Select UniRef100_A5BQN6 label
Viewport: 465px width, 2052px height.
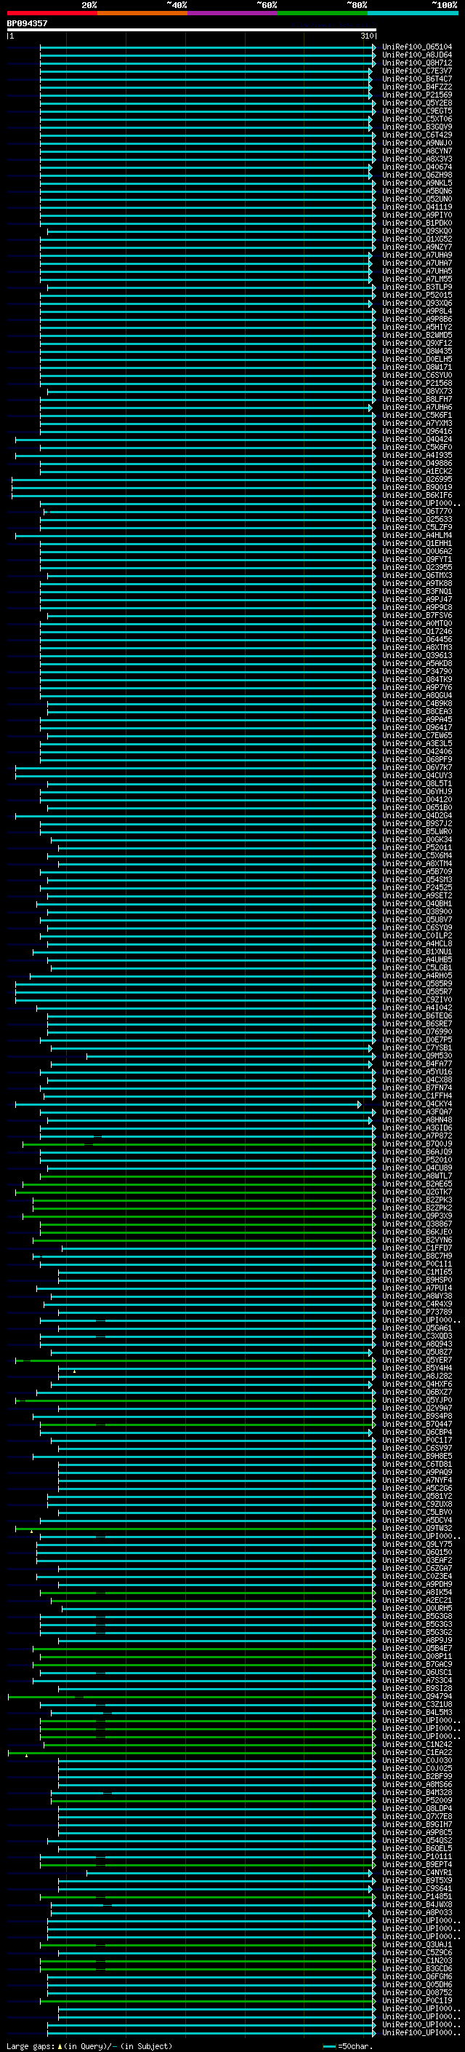pos(416,191)
